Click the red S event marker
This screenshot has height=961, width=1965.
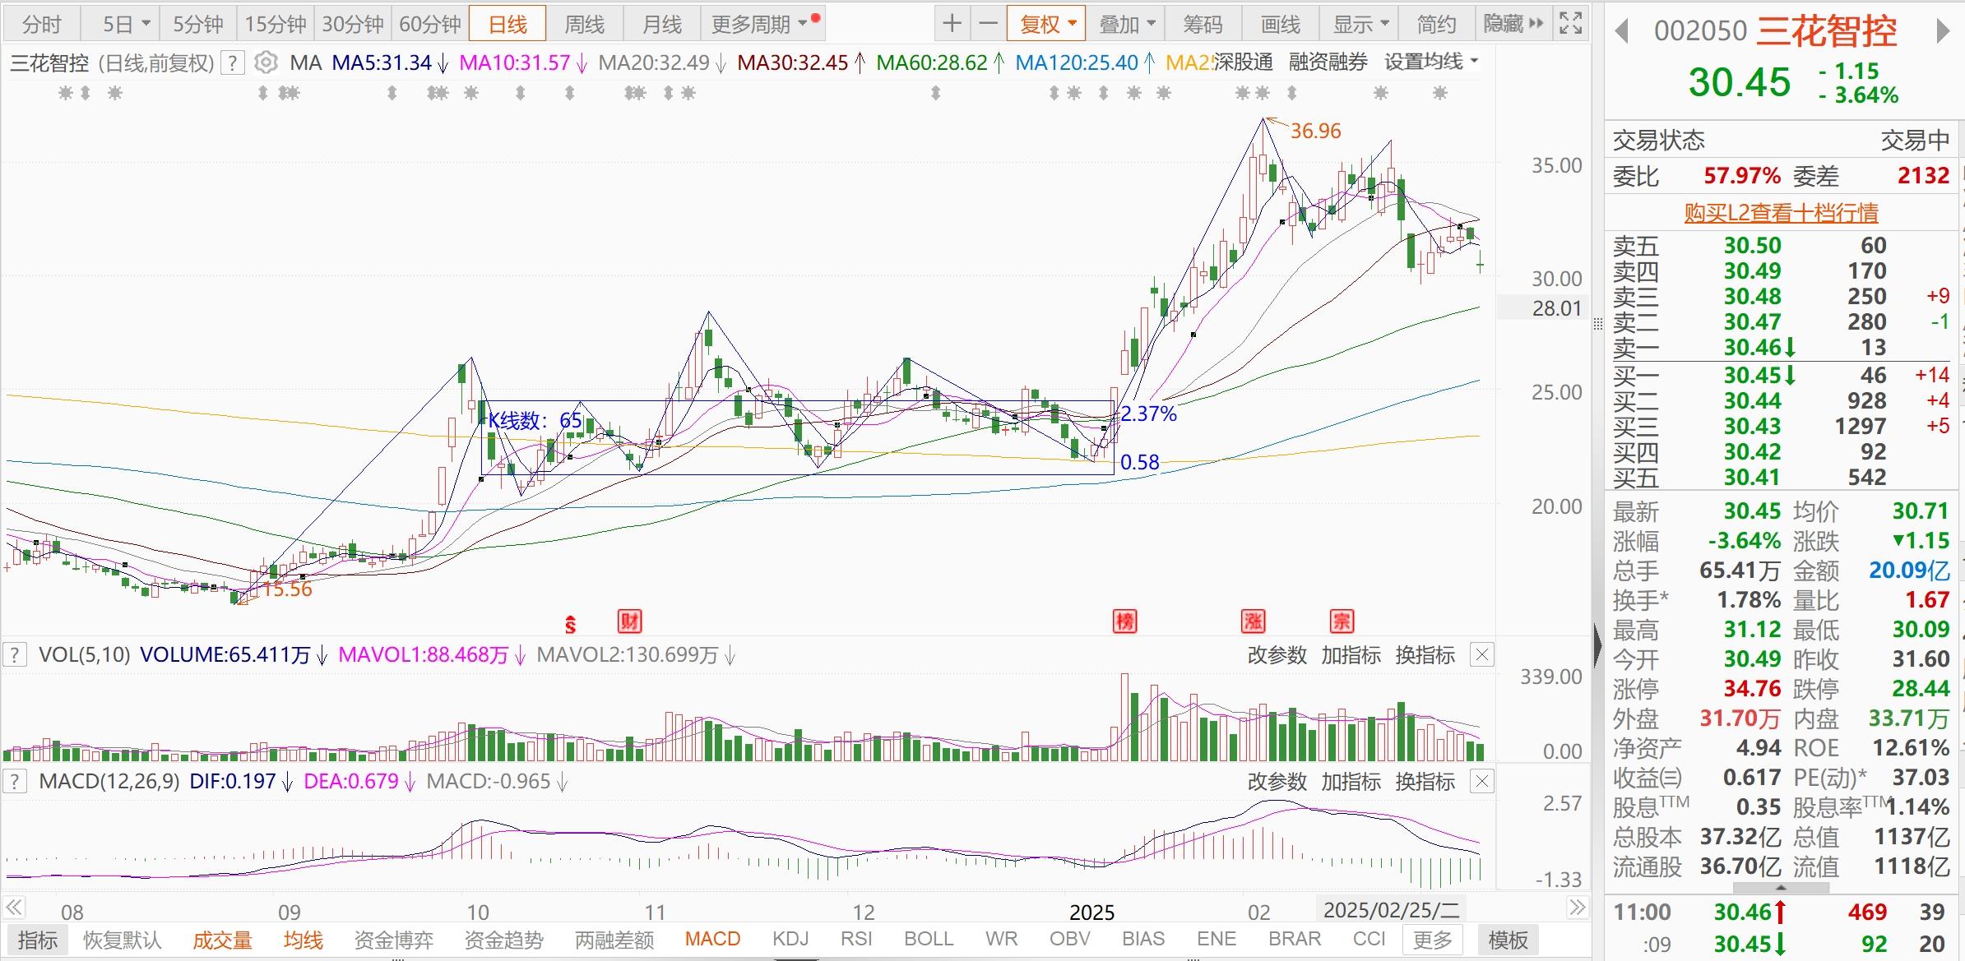coord(570,625)
